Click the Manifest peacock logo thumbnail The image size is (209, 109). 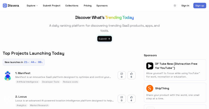coord(8,76)
